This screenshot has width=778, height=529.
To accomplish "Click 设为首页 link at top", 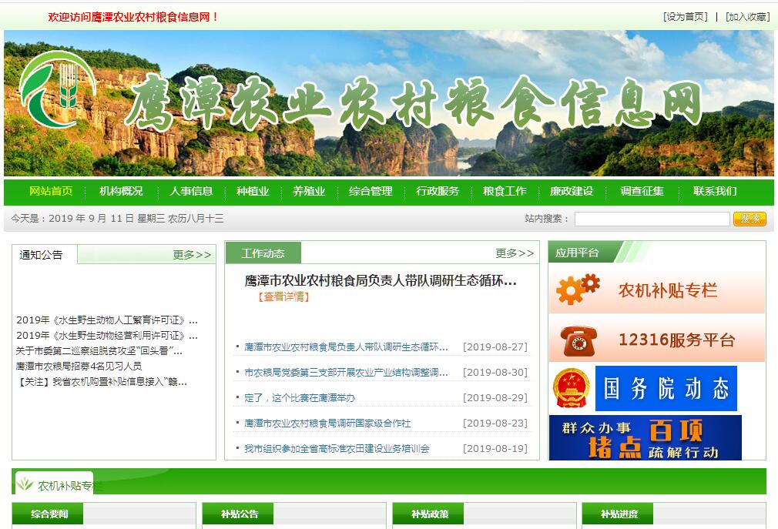I will (685, 17).
